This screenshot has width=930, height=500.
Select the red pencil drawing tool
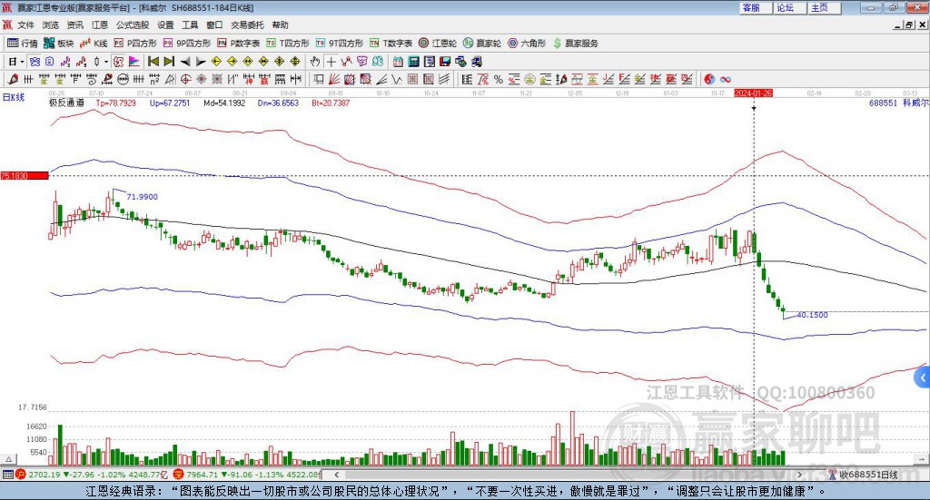(x=13, y=79)
